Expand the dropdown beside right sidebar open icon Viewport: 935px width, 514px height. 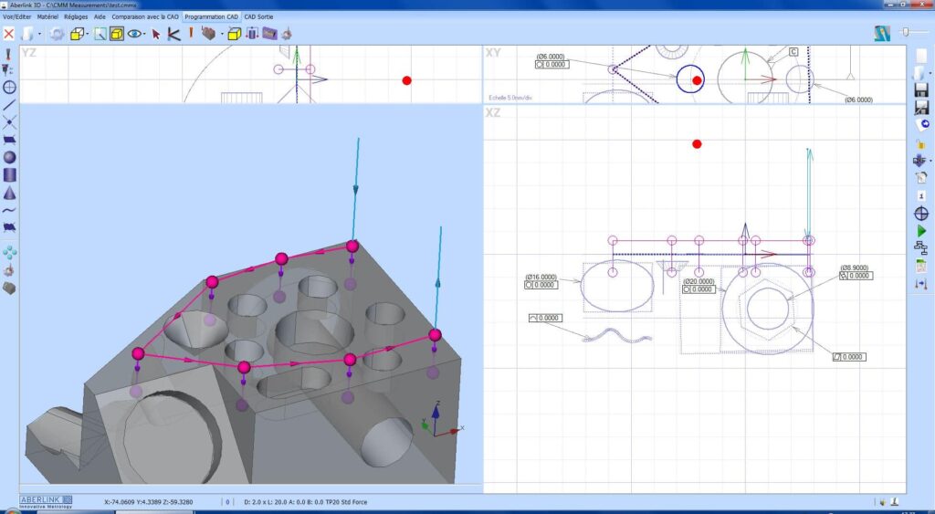coord(930,74)
